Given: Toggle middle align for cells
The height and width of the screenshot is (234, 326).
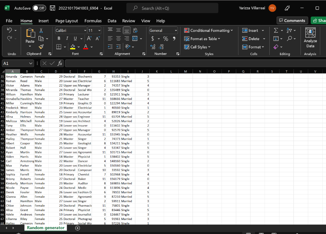Looking at the screenshot, I should coord(118,30).
